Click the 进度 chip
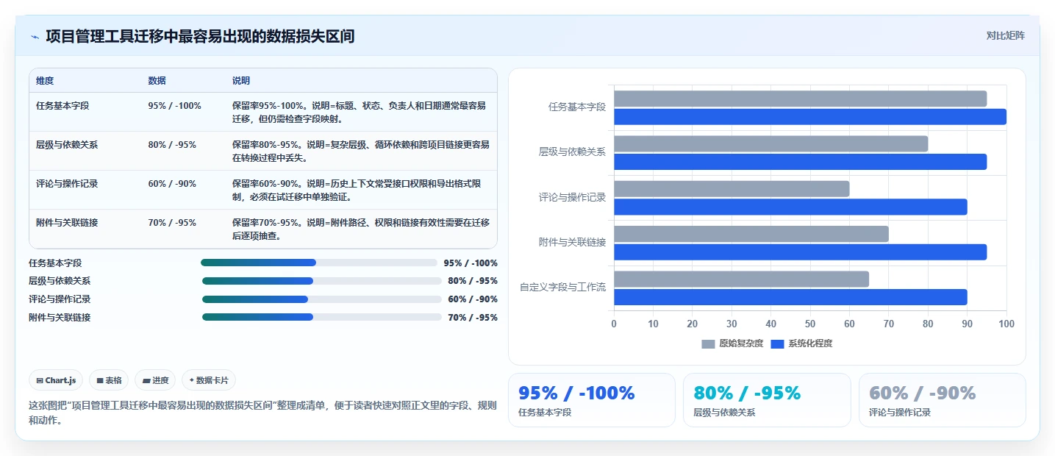The width and height of the screenshot is (1055, 456). tap(156, 380)
